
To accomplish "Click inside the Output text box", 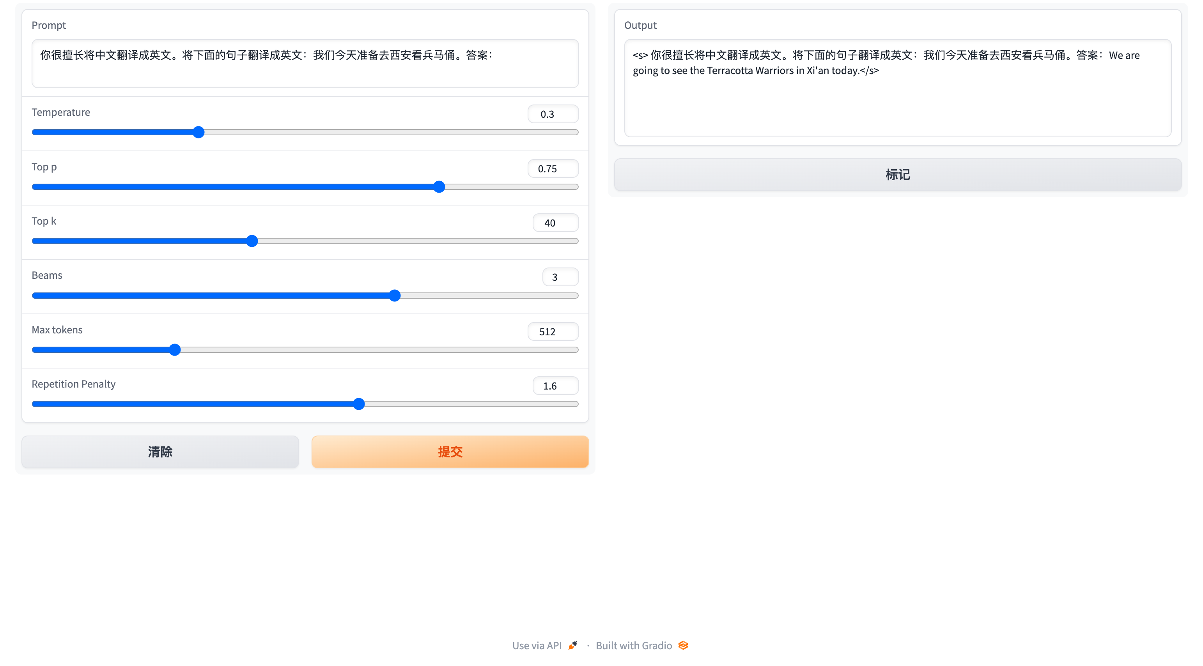I will (897, 103).
